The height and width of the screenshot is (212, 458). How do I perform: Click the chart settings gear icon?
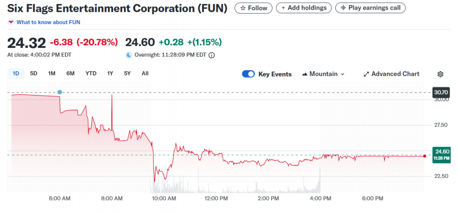click(x=441, y=74)
